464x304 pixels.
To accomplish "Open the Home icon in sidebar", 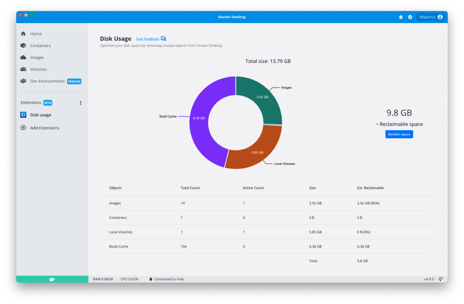I will click(24, 34).
